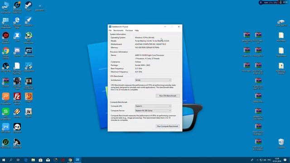Select the AMD FX-8320E processor name text

point(150,55)
